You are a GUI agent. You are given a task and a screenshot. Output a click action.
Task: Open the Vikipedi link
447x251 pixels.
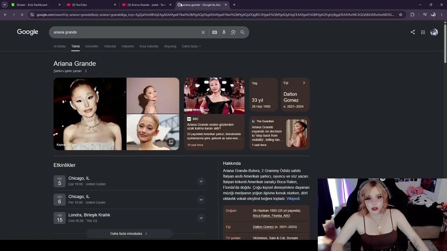(x=293, y=199)
